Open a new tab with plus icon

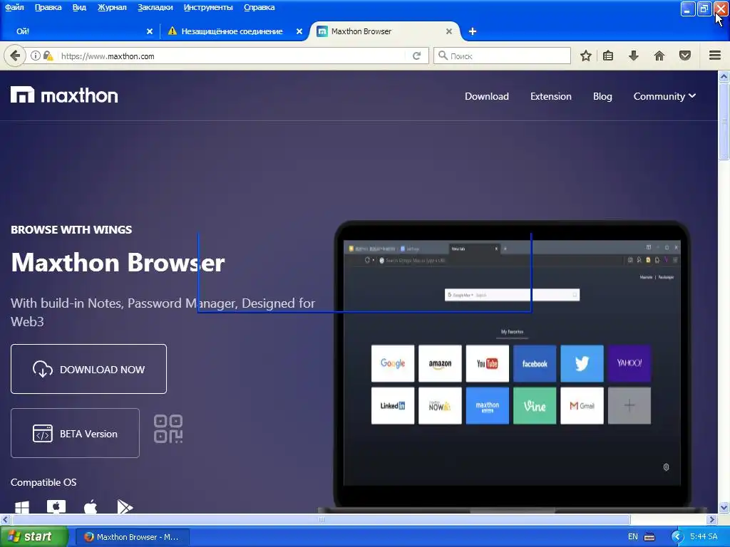[x=472, y=31]
